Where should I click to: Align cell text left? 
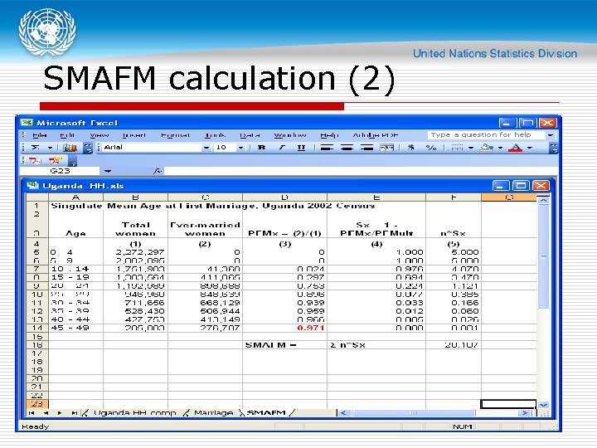(x=327, y=148)
